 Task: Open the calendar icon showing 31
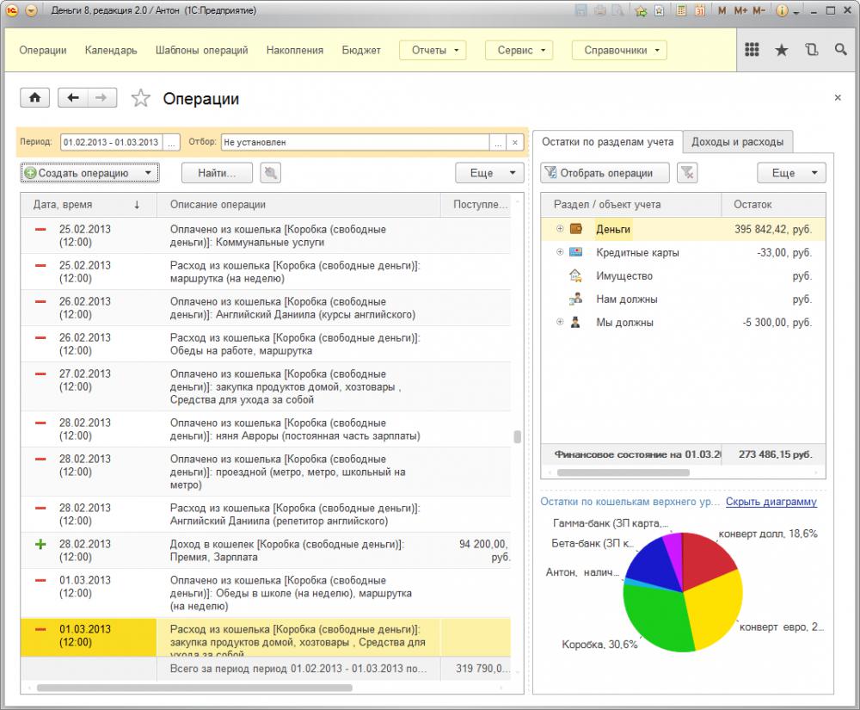click(699, 10)
